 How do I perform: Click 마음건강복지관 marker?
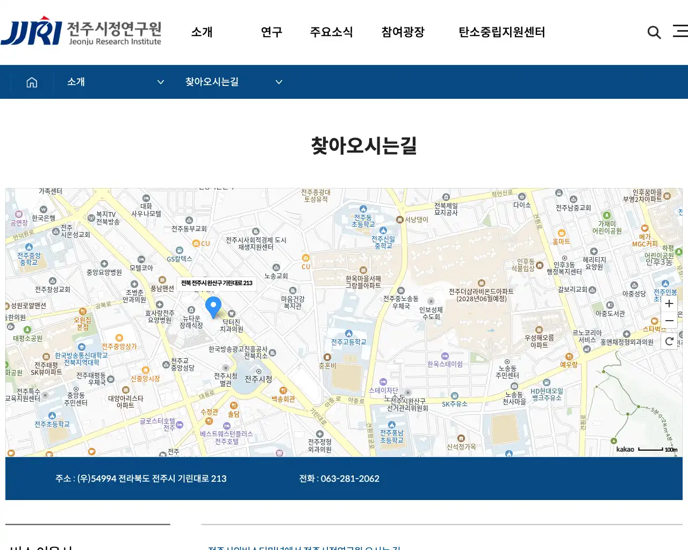pyautogui.click(x=293, y=291)
